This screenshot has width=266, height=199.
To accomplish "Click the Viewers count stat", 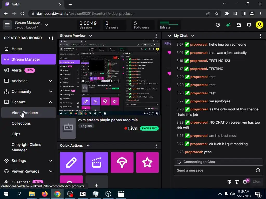I will pyautogui.click(x=115, y=25).
